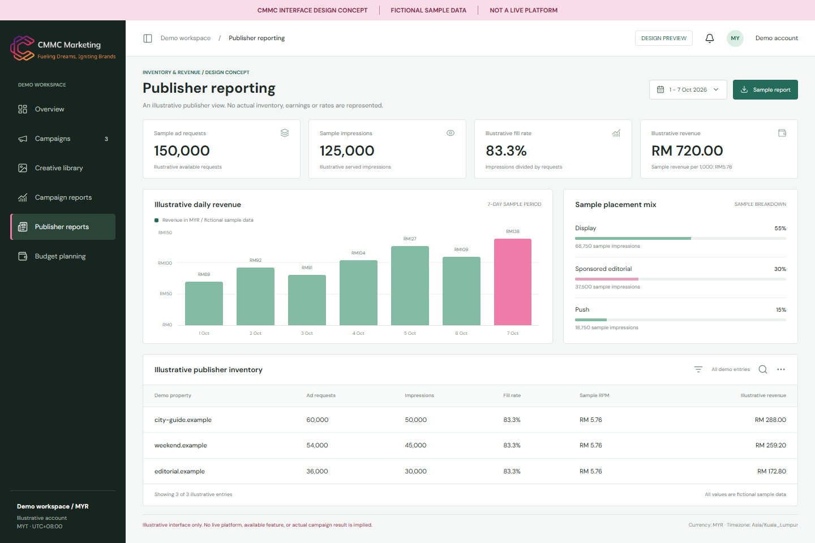Screen dimensions: 815x543
Task: Sort by Fill rate column header
Action: pyautogui.click(x=512, y=395)
